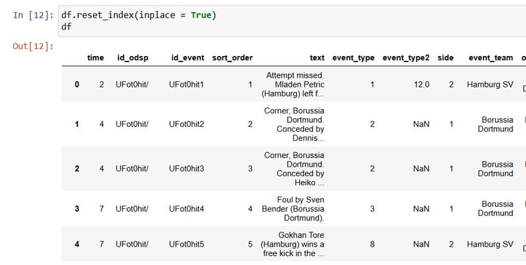Click the Attempt missed Mladen Petric text cell

[293, 84]
